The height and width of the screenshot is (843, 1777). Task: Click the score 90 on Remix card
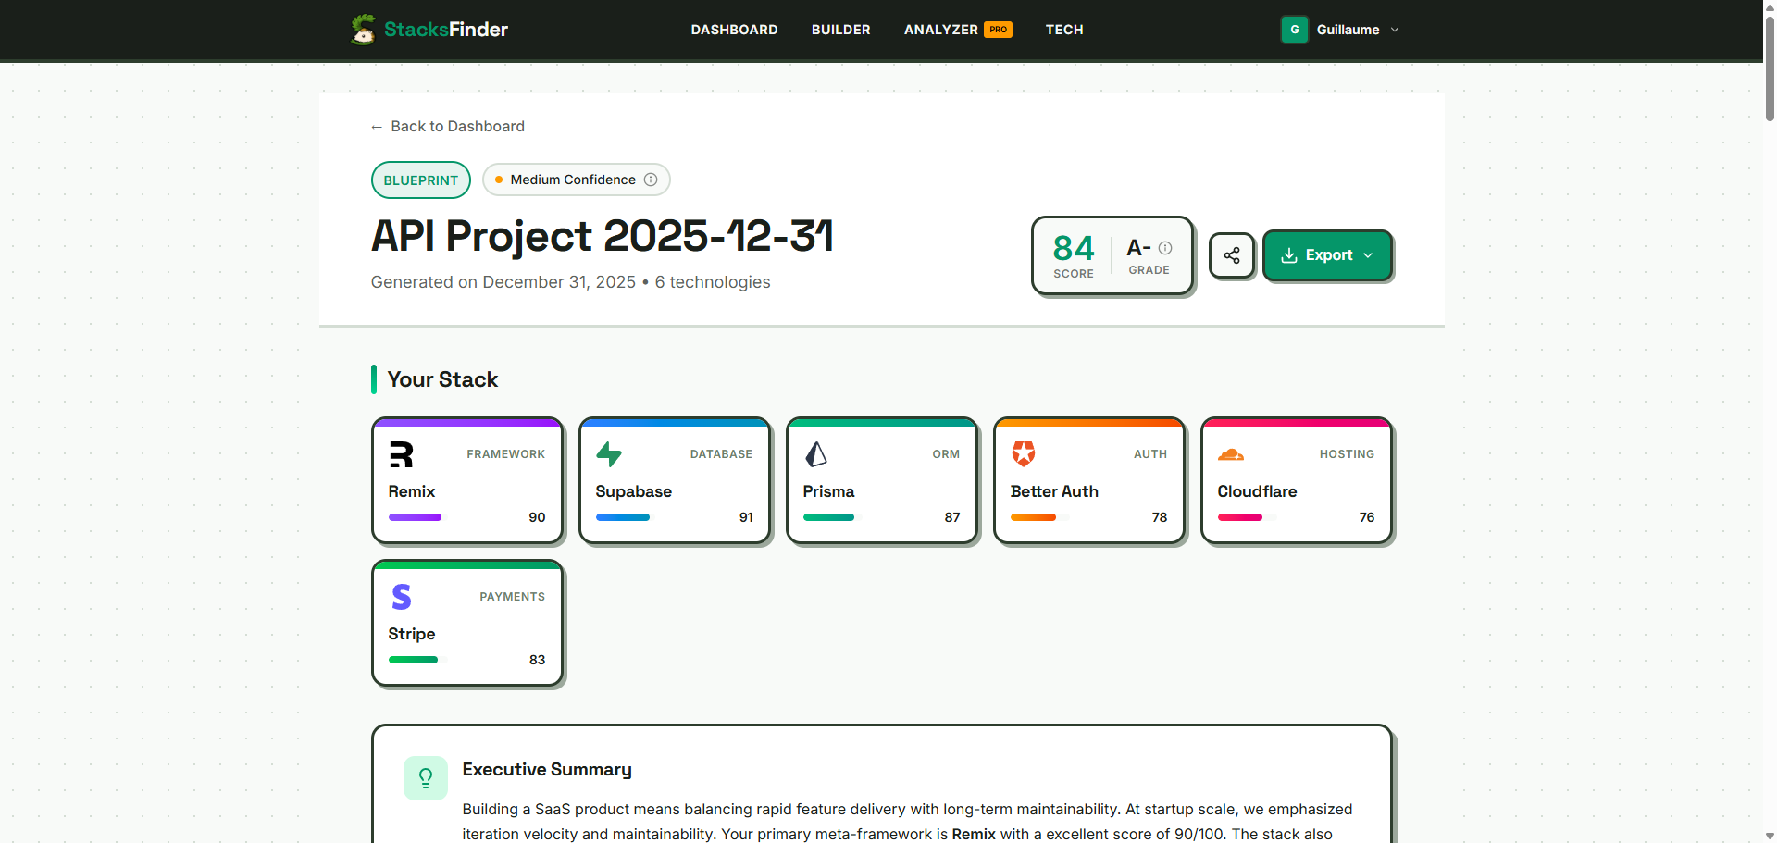point(537,517)
